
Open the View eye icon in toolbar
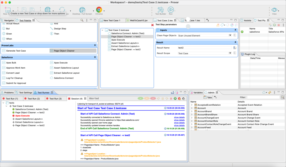click(274, 10)
